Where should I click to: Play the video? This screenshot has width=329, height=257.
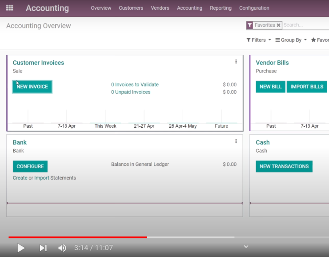21,248
